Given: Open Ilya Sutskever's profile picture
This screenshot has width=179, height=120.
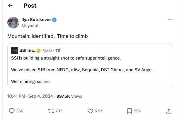Looking at the screenshot, I should (13, 23).
